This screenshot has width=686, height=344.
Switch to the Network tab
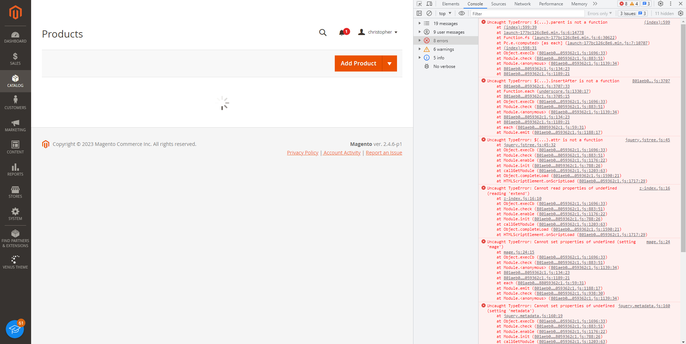pos(522,4)
